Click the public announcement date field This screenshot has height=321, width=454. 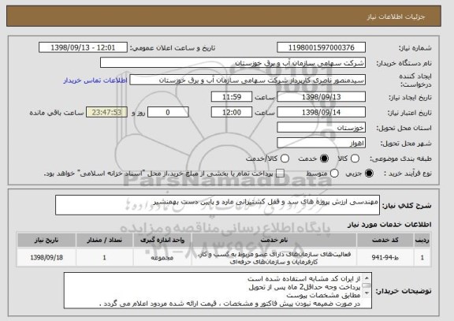(83, 47)
